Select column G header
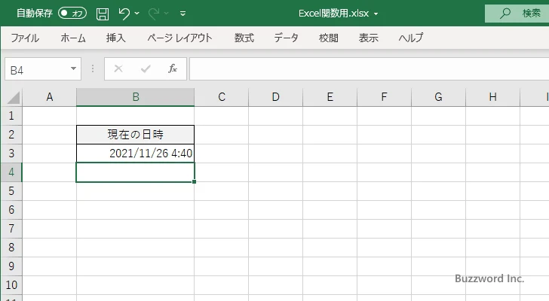 click(439, 97)
